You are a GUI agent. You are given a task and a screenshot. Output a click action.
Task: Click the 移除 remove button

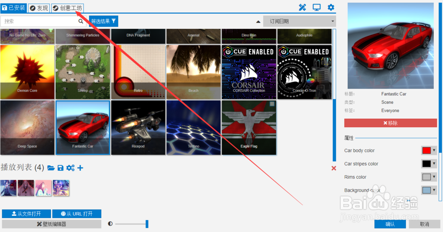pyautogui.click(x=390, y=123)
